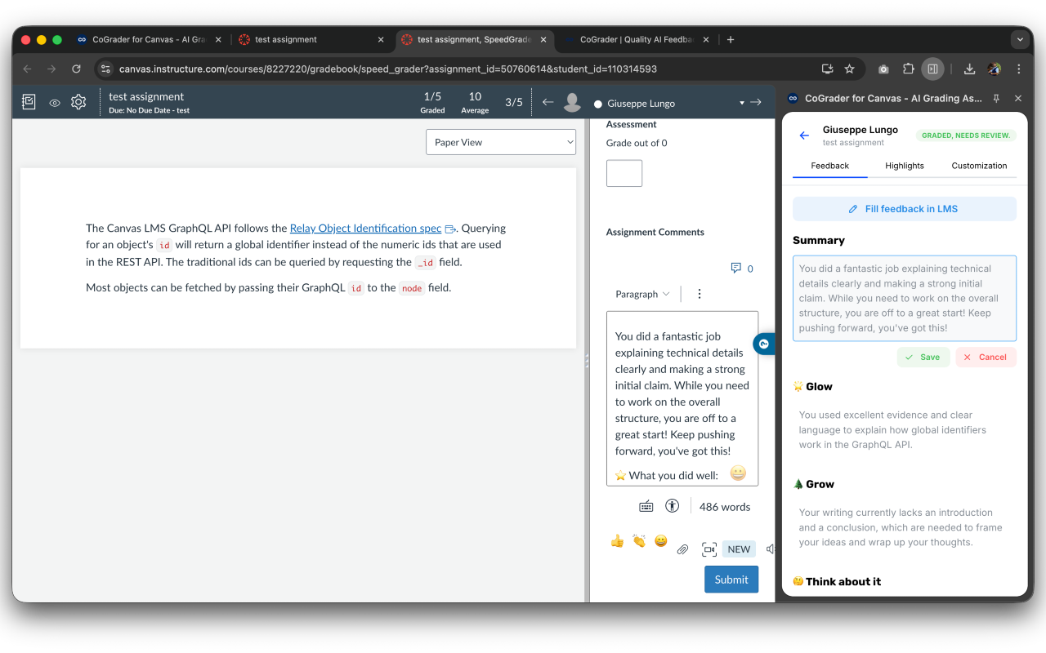
Task: Open the Relay Object Identification spec link
Action: (366, 229)
